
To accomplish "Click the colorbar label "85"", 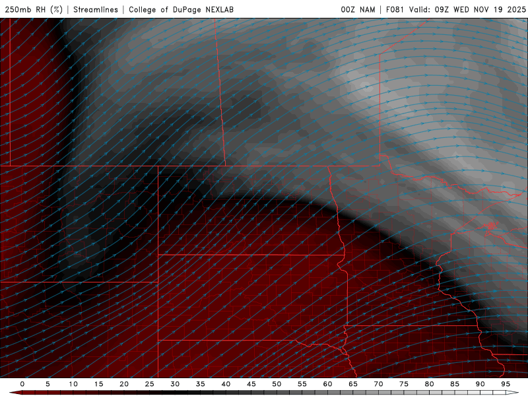I will (x=455, y=384).
